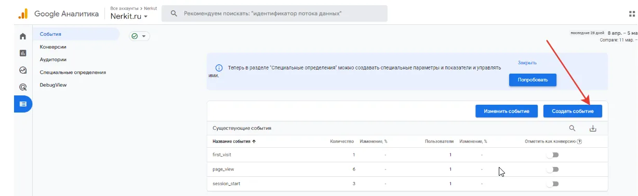Open the Advertising icon in the sidebar
The width and height of the screenshot is (638, 196).
(x=23, y=87)
